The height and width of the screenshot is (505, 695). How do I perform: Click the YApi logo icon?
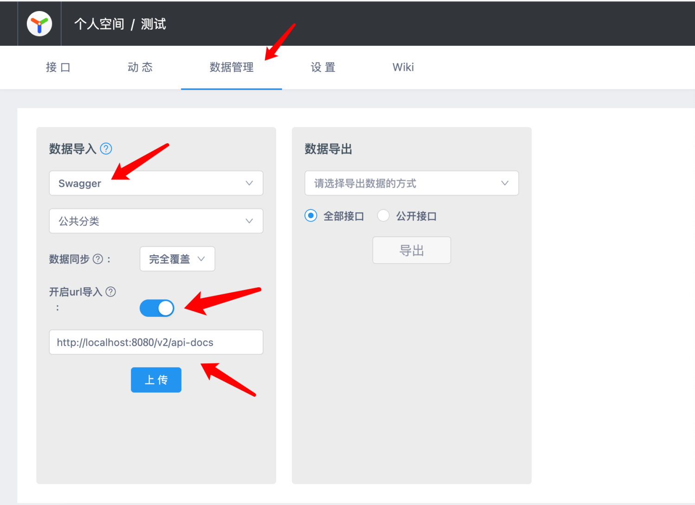point(39,24)
